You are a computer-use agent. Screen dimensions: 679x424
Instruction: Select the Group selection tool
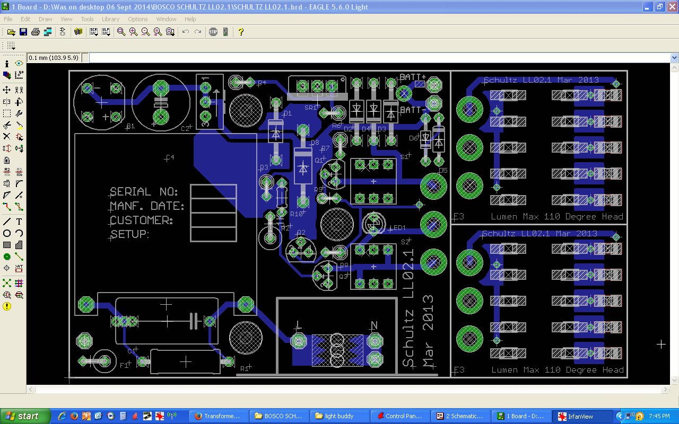point(7,113)
